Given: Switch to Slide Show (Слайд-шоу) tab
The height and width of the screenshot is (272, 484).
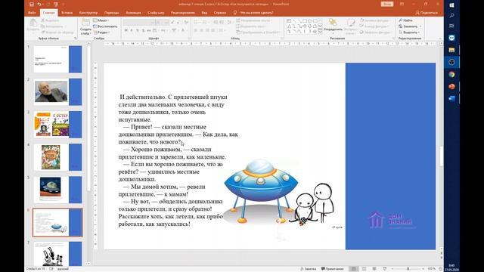Looking at the screenshot, I should (x=156, y=13).
